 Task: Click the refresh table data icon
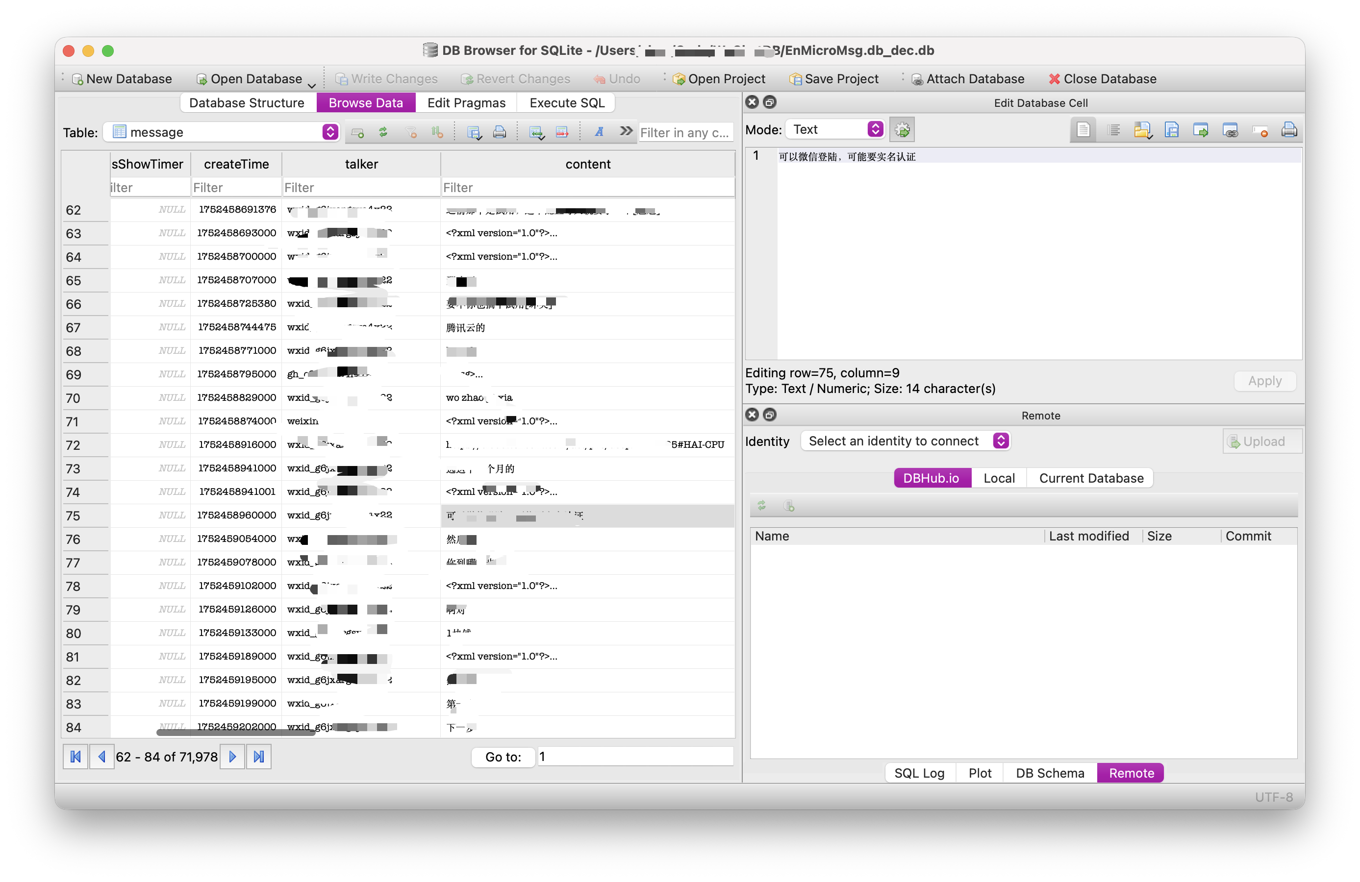(383, 132)
